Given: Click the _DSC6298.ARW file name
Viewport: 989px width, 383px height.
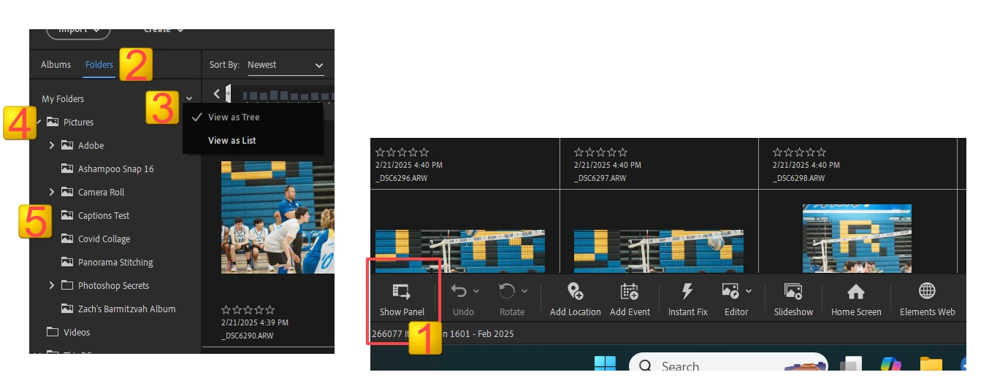Looking at the screenshot, I should pyautogui.click(x=799, y=178).
